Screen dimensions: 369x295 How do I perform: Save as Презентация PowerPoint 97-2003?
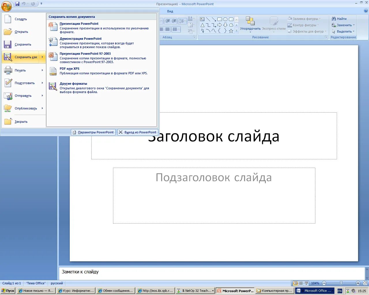(101, 58)
